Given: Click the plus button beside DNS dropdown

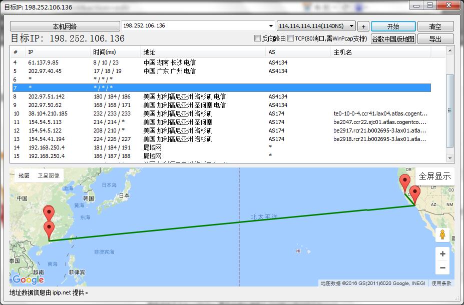Looking at the screenshot, I should pos(363,26).
